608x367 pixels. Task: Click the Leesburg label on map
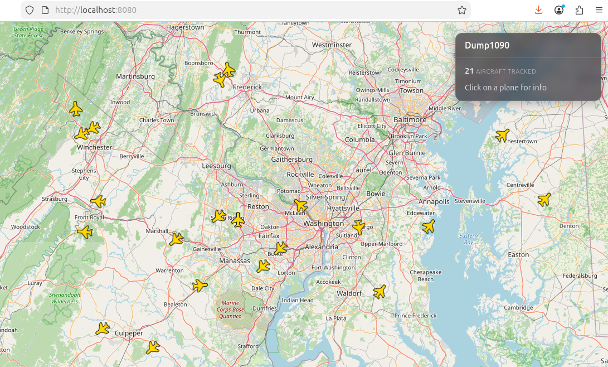click(216, 166)
